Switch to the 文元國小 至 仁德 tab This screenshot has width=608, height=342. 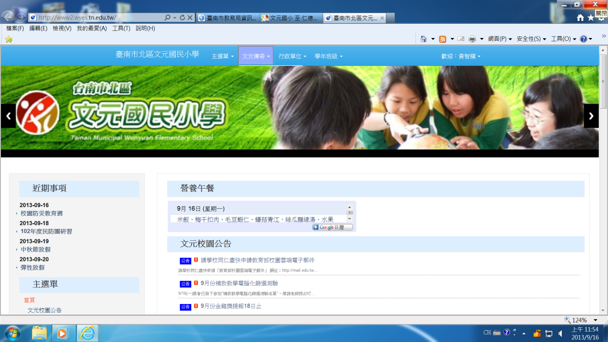coord(292,18)
